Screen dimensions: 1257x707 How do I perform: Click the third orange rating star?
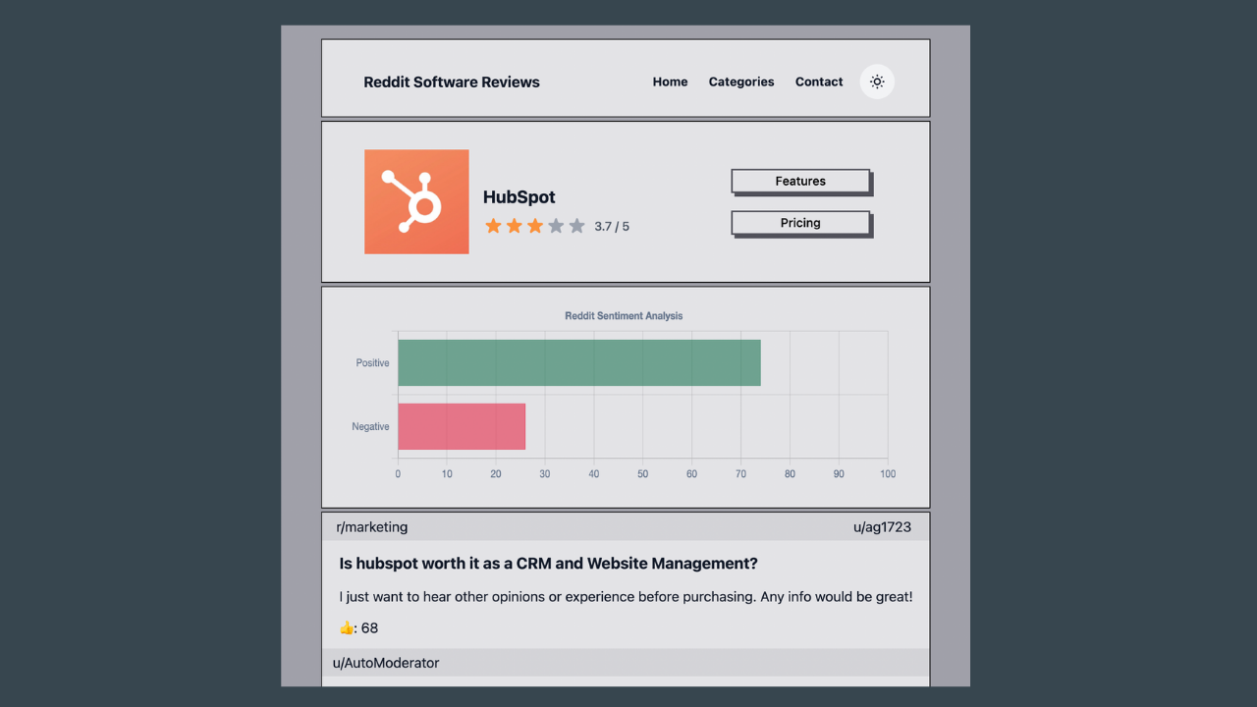535,226
